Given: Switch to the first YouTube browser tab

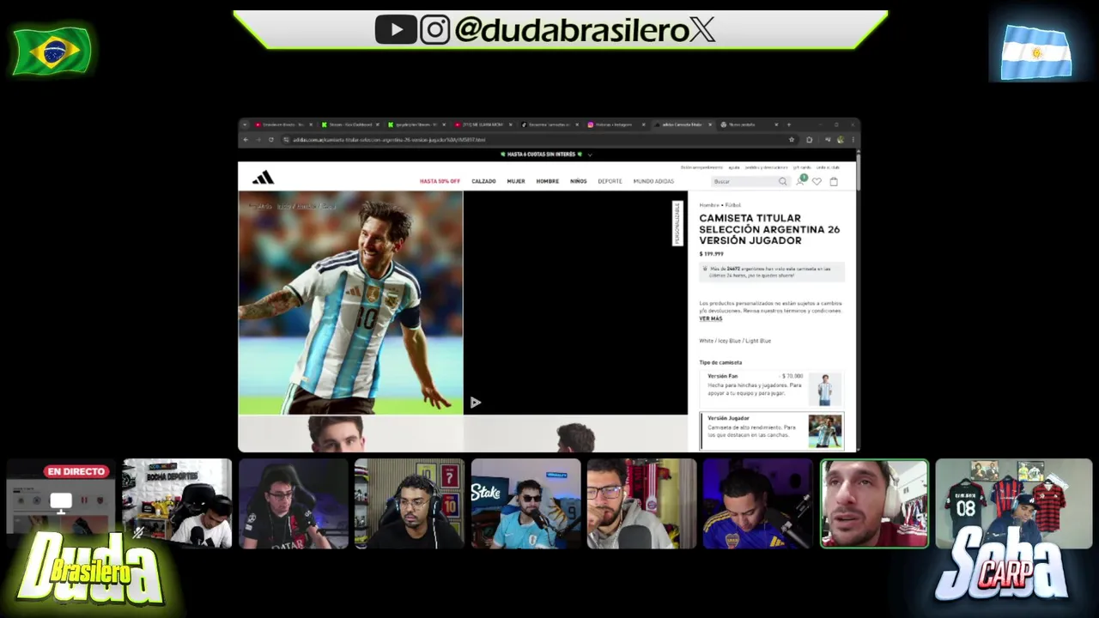Looking at the screenshot, I should point(282,124).
